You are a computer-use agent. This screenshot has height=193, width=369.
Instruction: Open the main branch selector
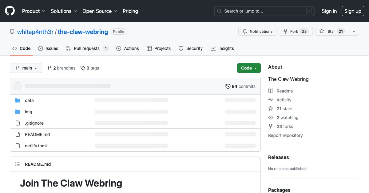[x=26, y=68]
